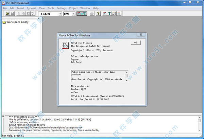The height and width of the screenshot is (139, 204).
Task: Close the output log panel with its X
Action: coord(3,116)
